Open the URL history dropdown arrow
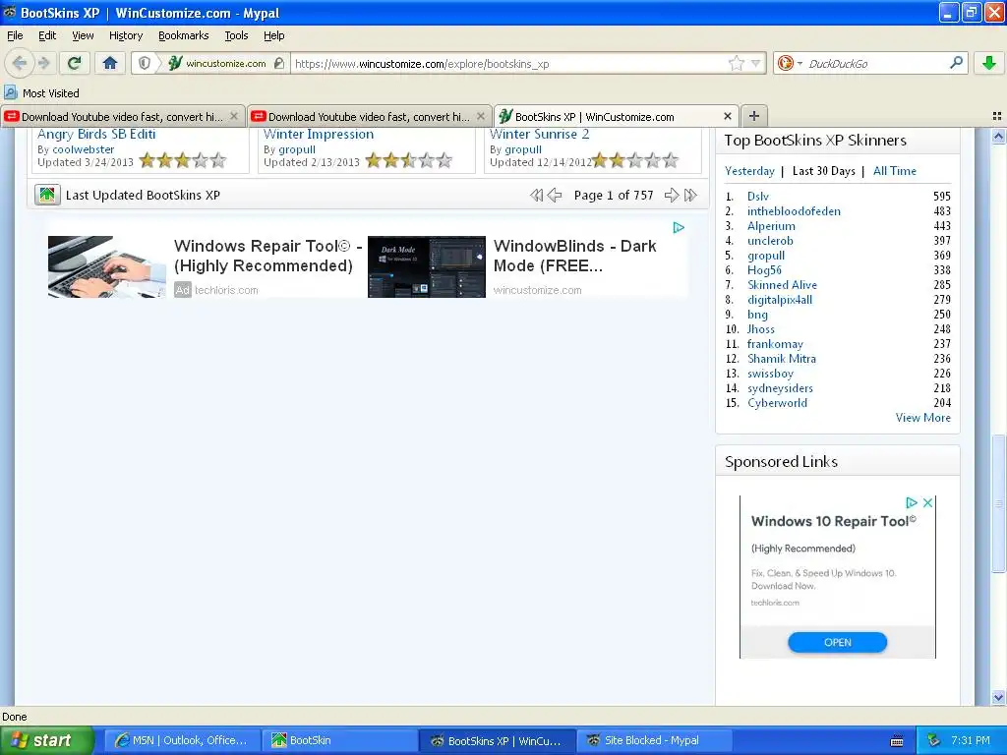Viewport: 1007px width, 755px height. (756, 64)
